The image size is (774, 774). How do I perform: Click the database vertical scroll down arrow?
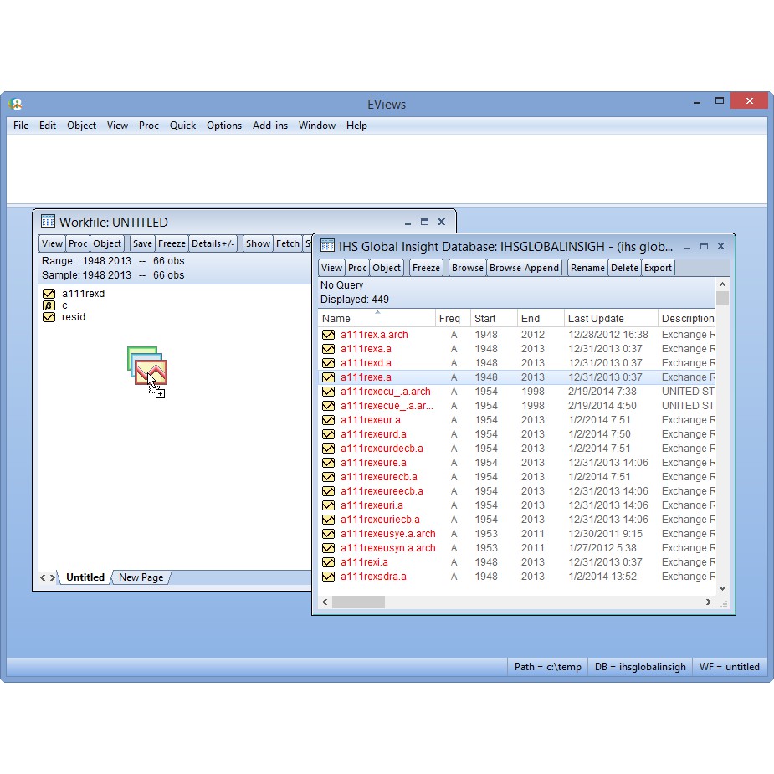tap(722, 588)
